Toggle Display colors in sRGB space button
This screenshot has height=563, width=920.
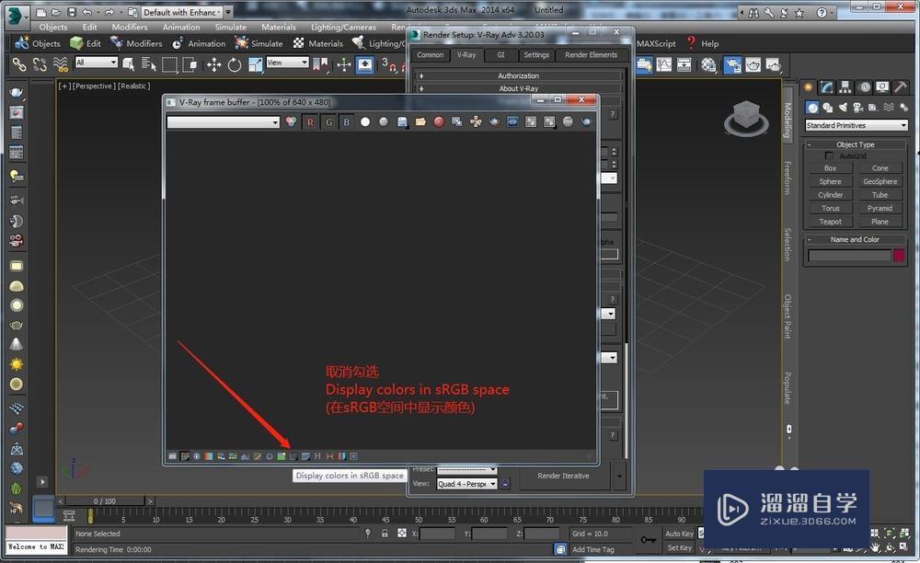(x=293, y=456)
